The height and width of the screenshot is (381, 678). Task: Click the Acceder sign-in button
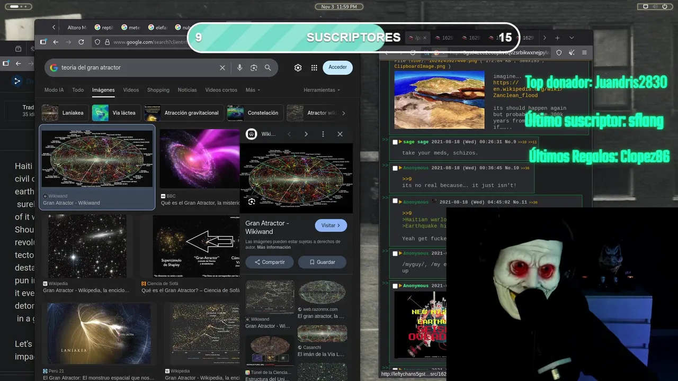click(337, 67)
